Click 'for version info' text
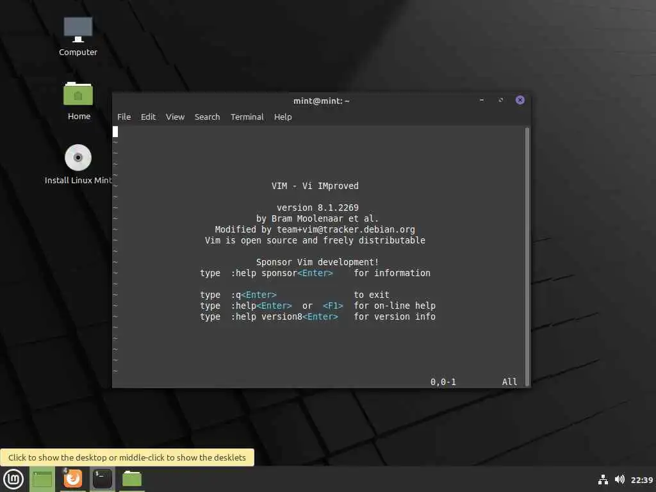656x492 pixels. tap(395, 316)
